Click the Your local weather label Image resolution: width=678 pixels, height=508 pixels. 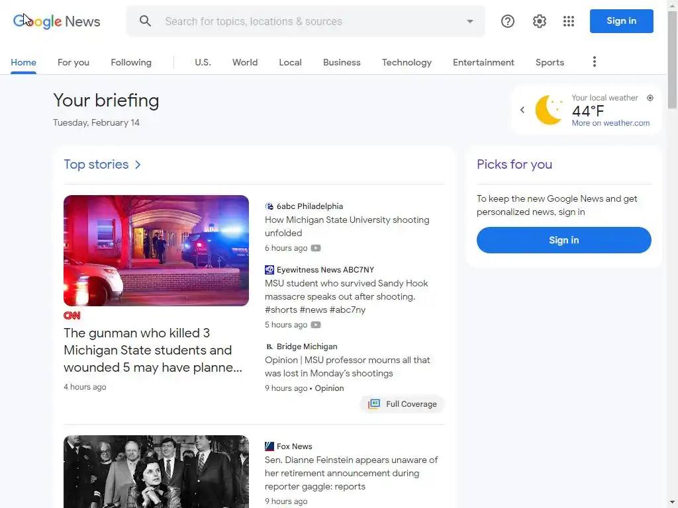[605, 98]
